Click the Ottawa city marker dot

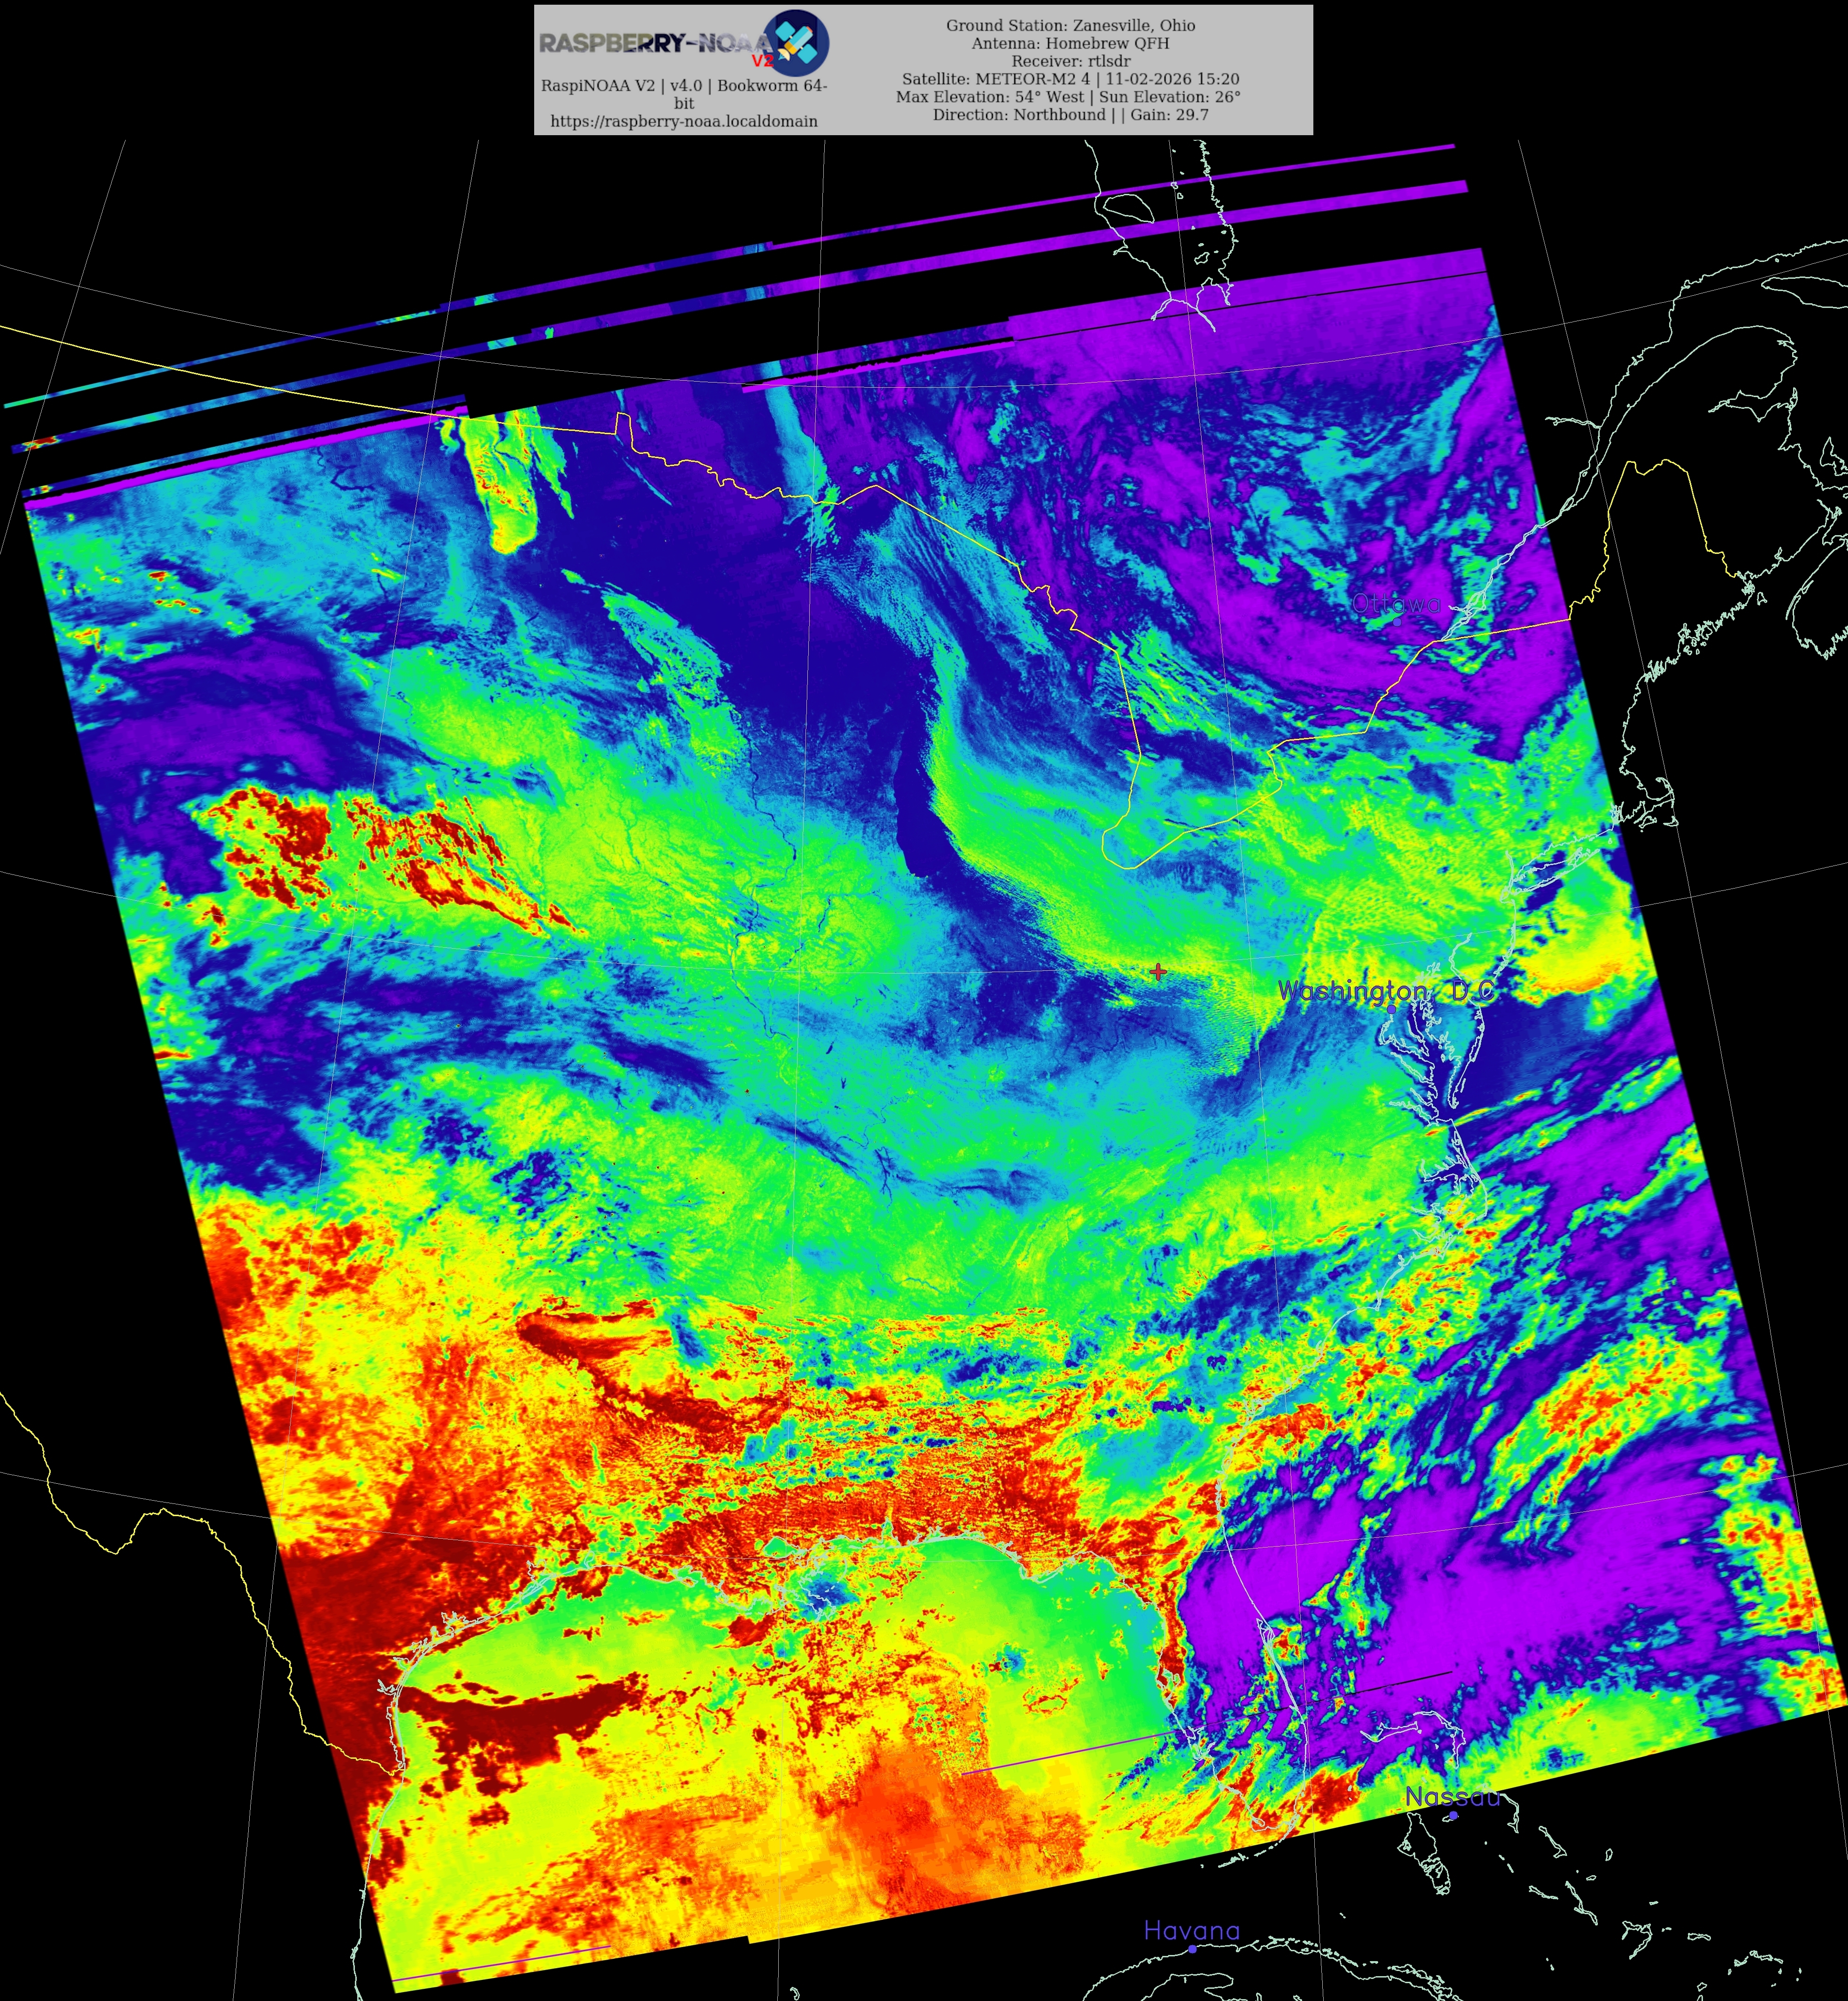[1397, 621]
